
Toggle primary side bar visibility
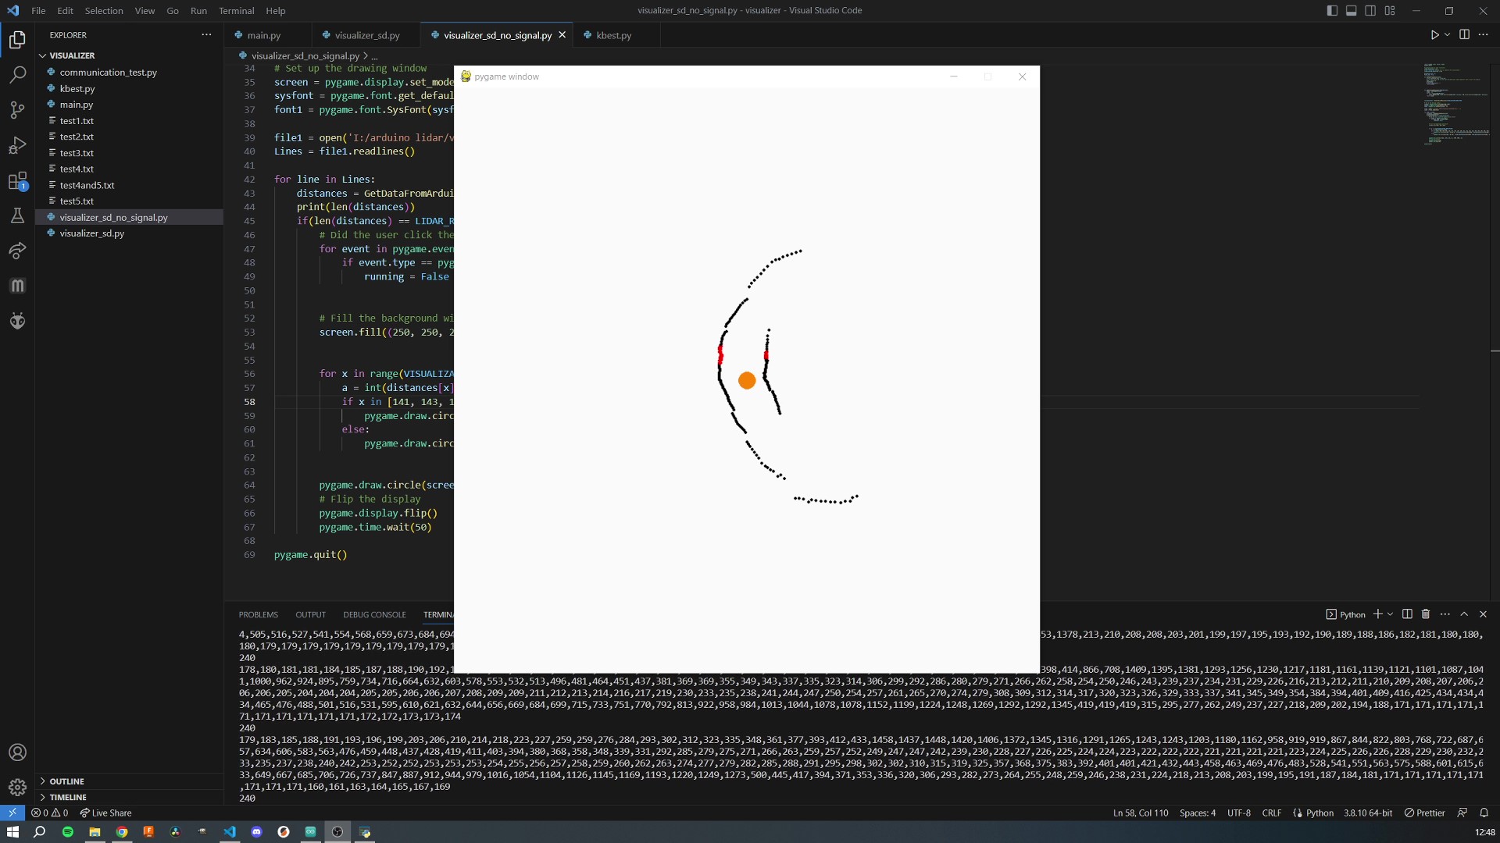(1332, 11)
